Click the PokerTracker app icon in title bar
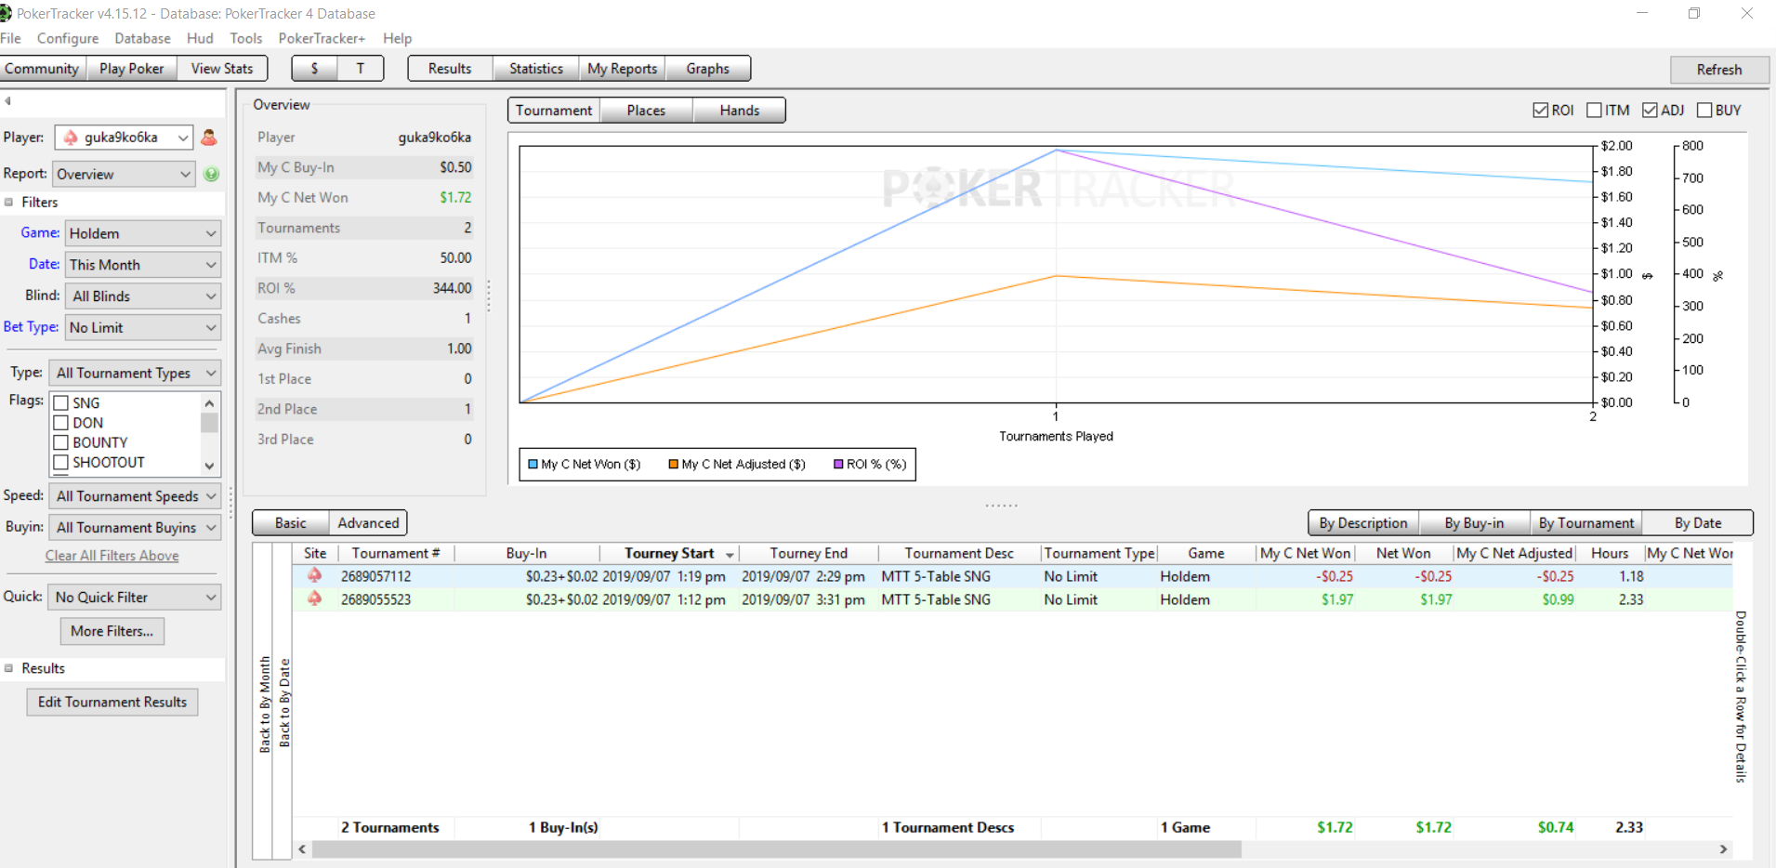Screen dimensions: 1776x868 (x=6, y=13)
